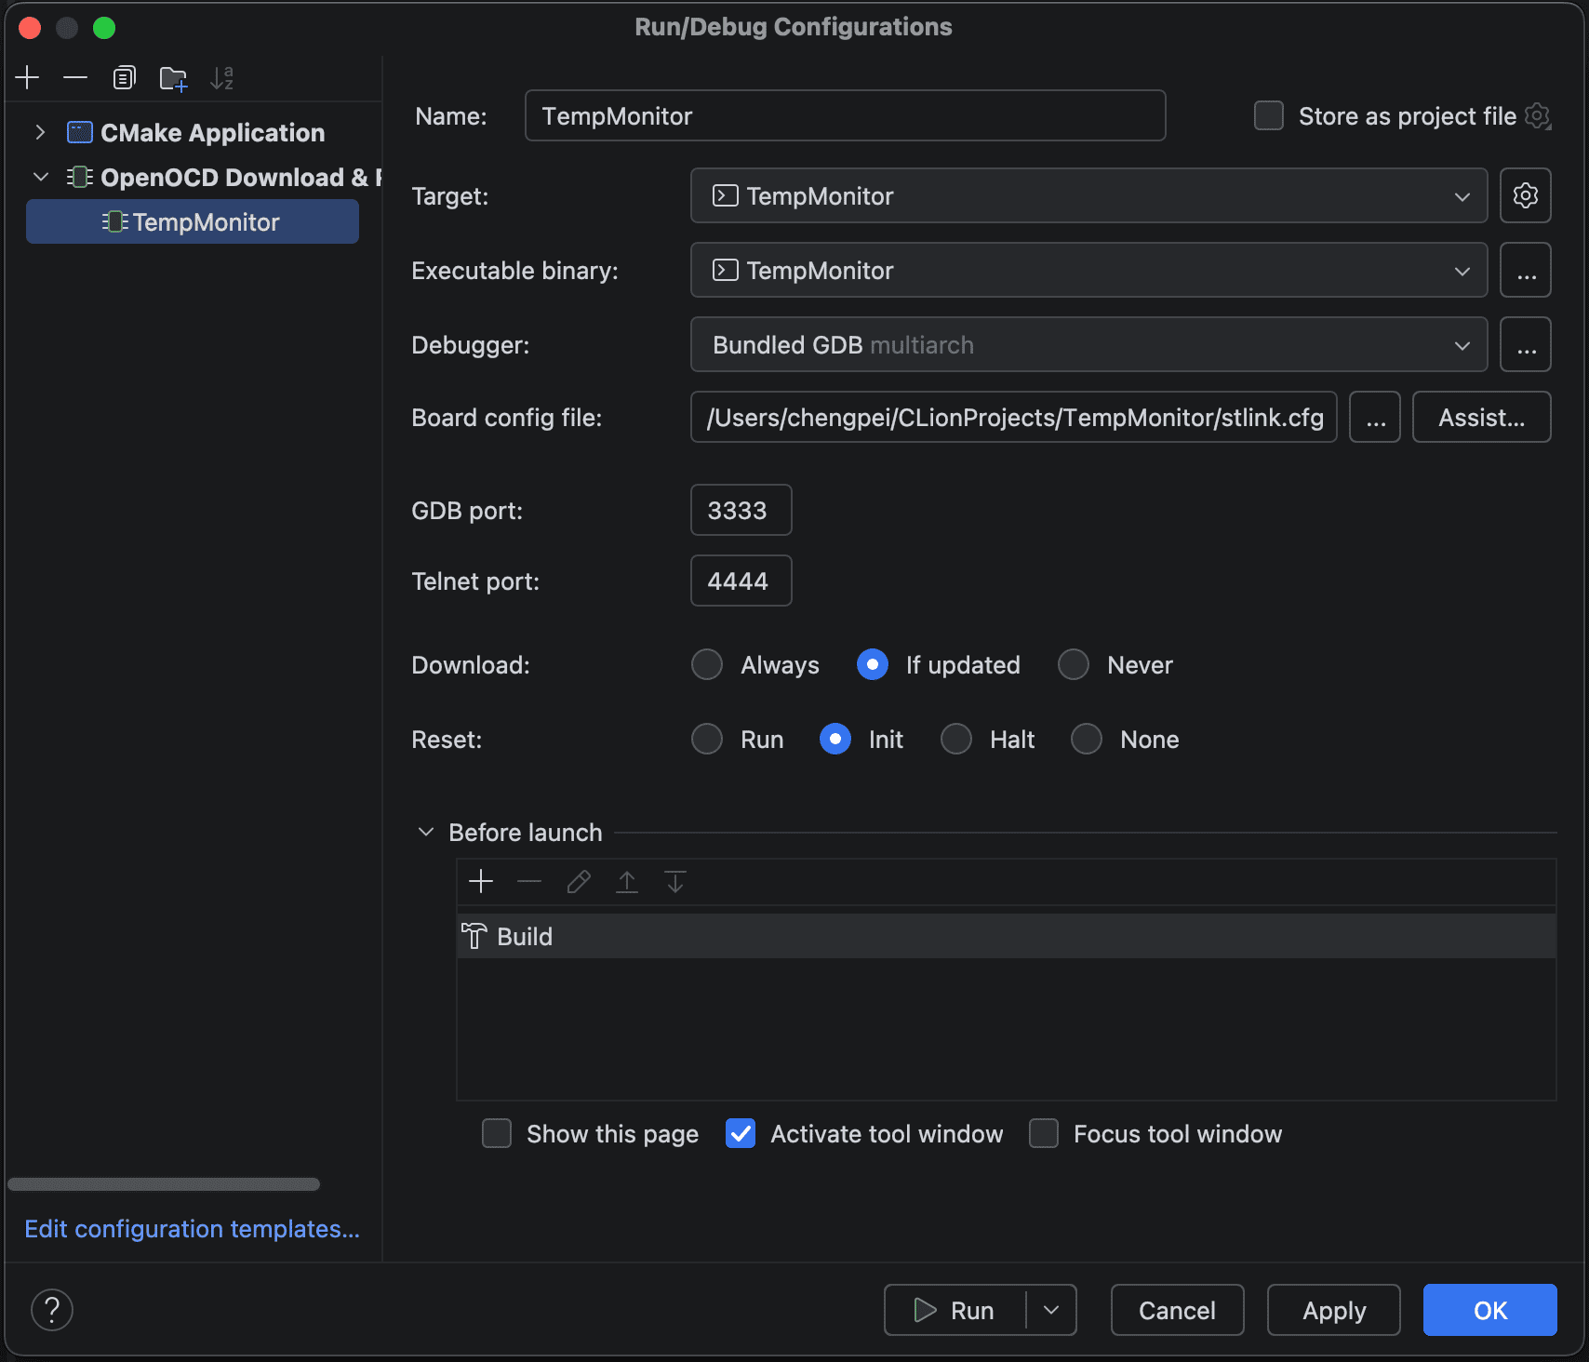
Task: Open the Target dropdown
Action: (x=1088, y=195)
